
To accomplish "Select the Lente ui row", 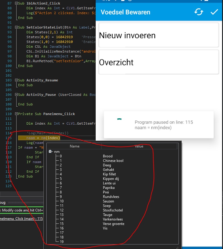I will point(113,183).
